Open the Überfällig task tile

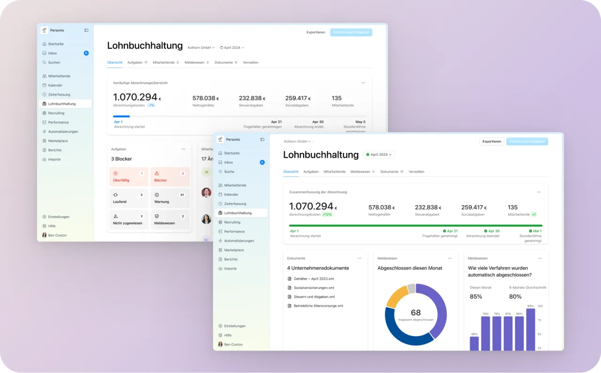coord(129,177)
